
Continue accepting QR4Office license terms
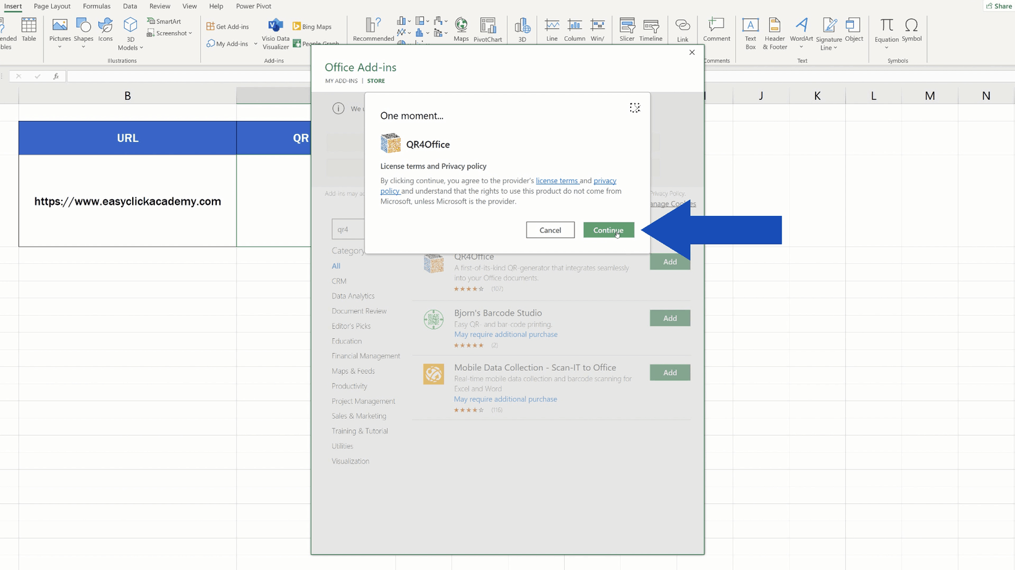pos(609,229)
